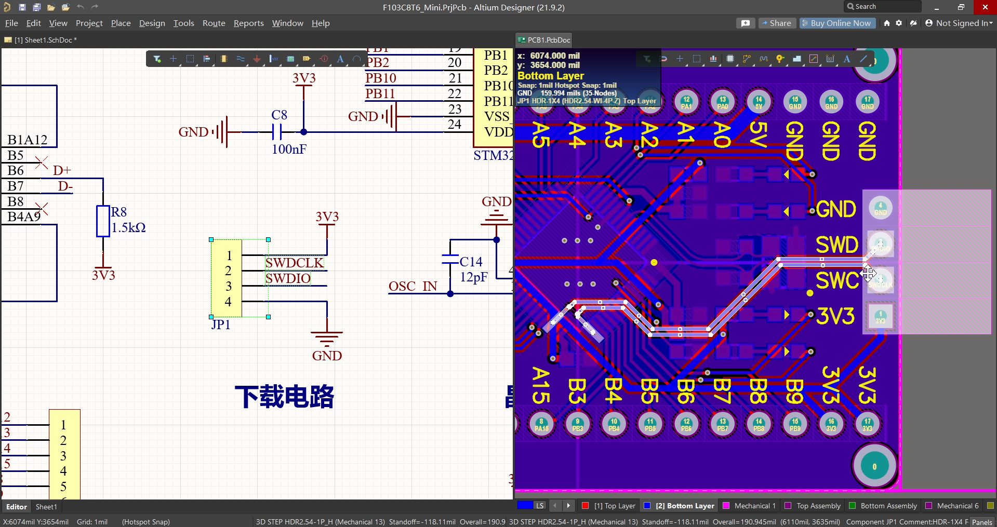
Task: Select the PCB place line tool
Action: (x=863, y=59)
